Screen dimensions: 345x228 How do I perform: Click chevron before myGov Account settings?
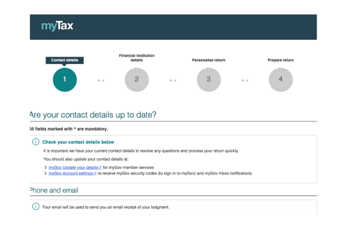45,173
